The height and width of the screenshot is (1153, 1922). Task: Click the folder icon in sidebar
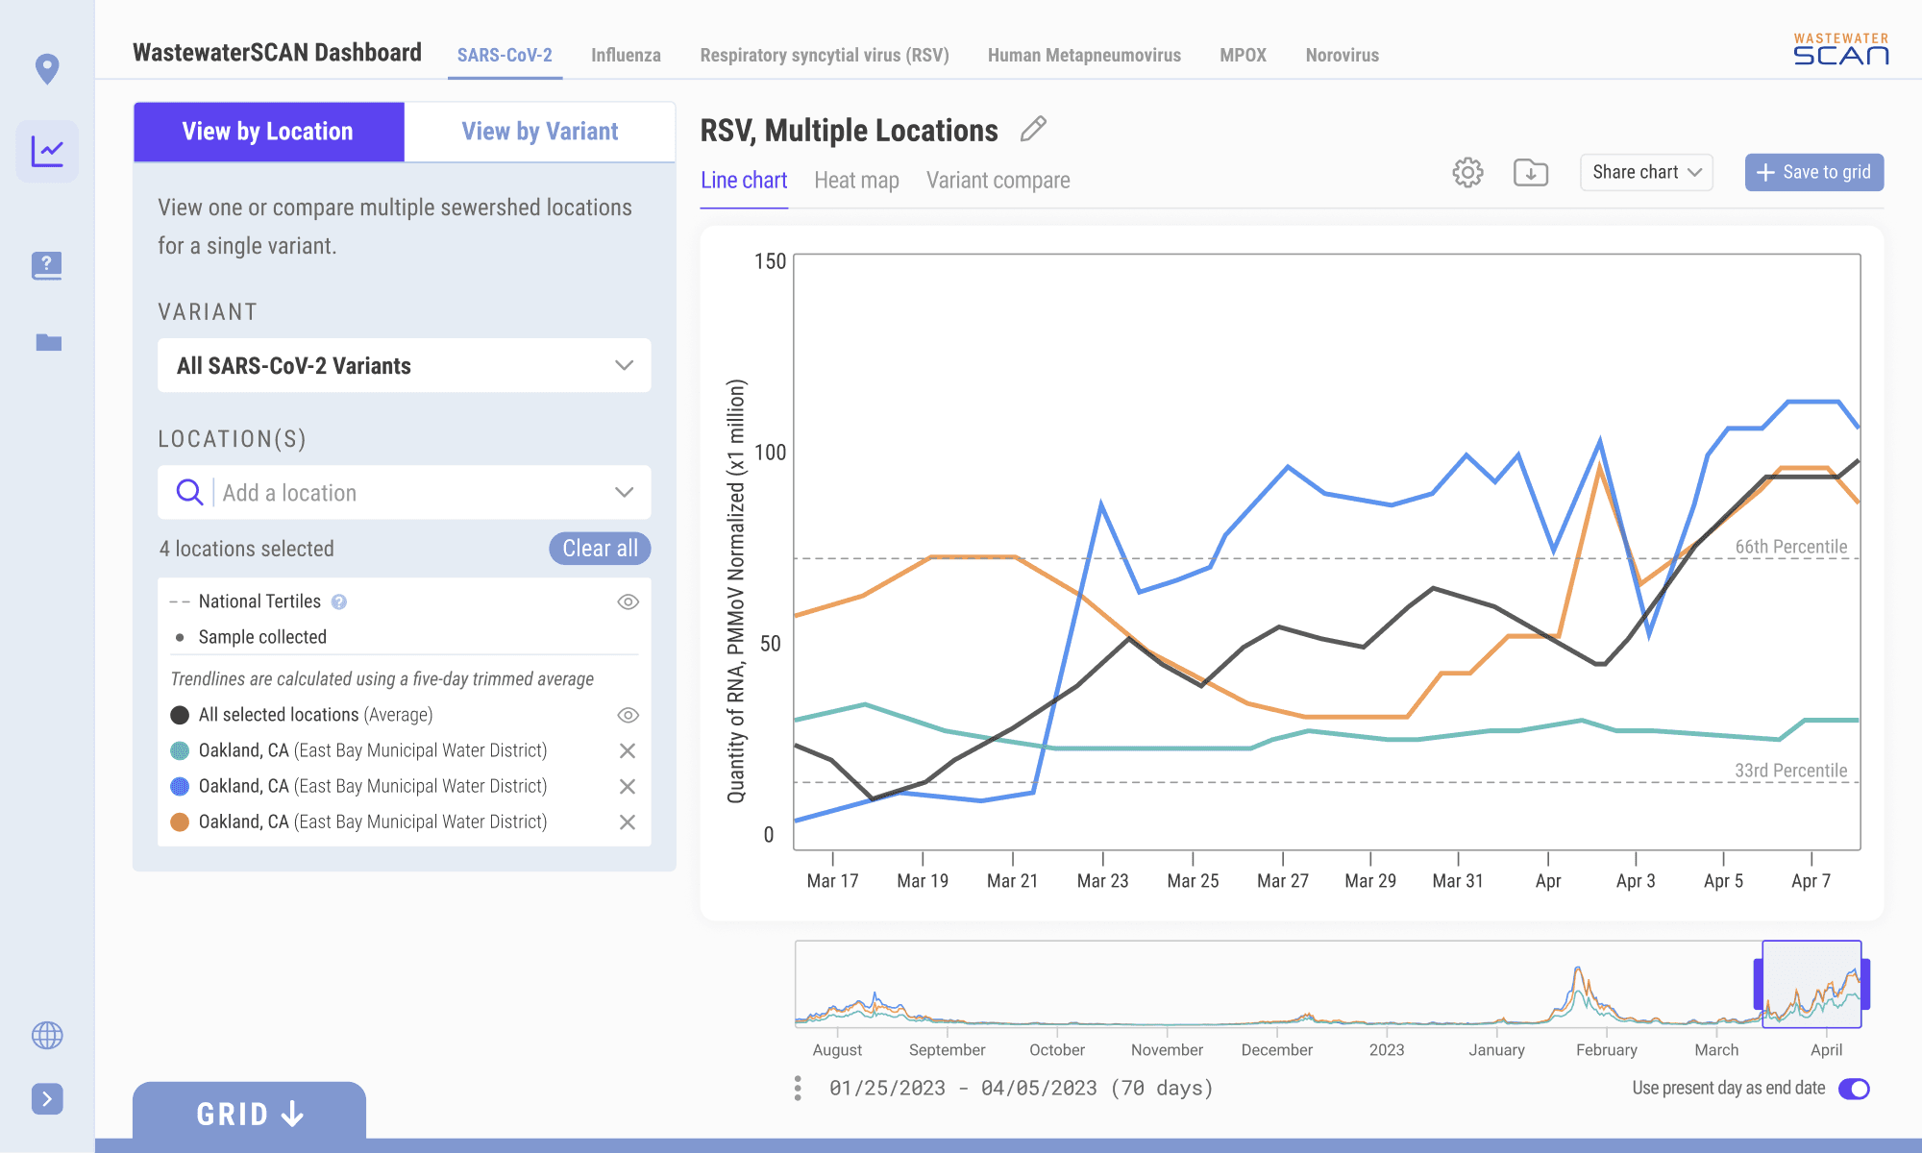click(48, 342)
